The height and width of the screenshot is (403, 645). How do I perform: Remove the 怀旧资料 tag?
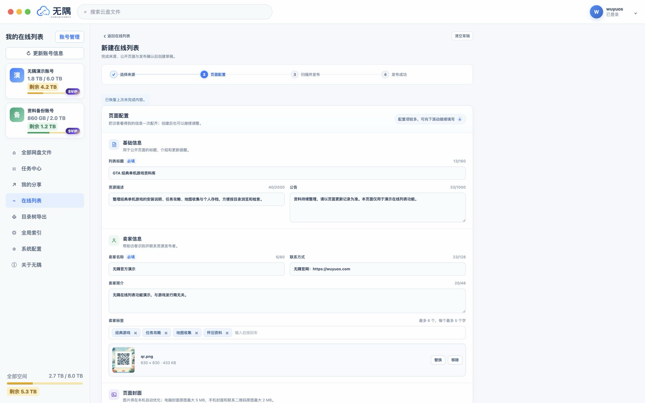pyautogui.click(x=227, y=333)
